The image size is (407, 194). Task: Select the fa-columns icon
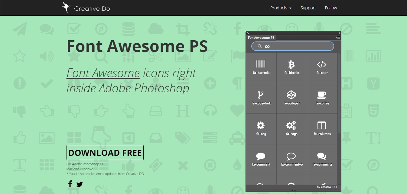322,128
